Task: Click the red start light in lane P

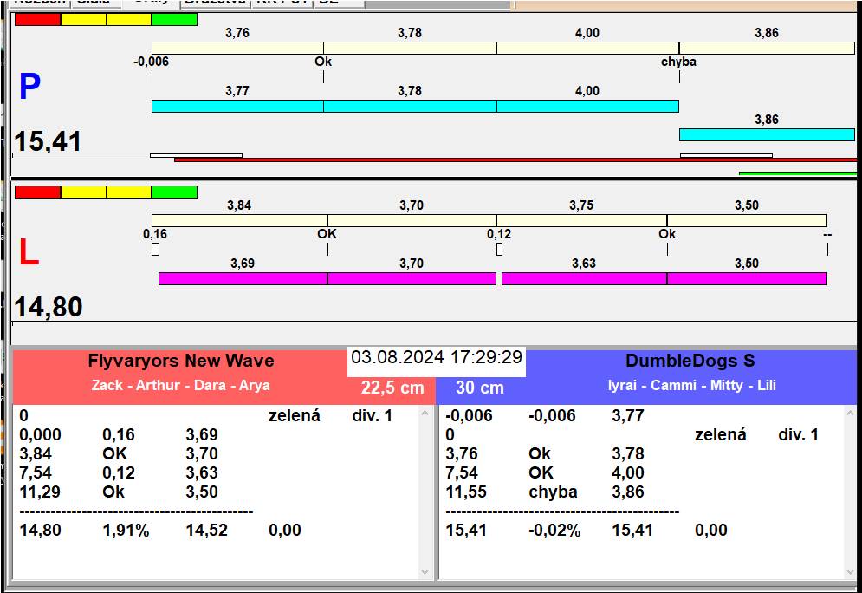Action: (x=37, y=19)
